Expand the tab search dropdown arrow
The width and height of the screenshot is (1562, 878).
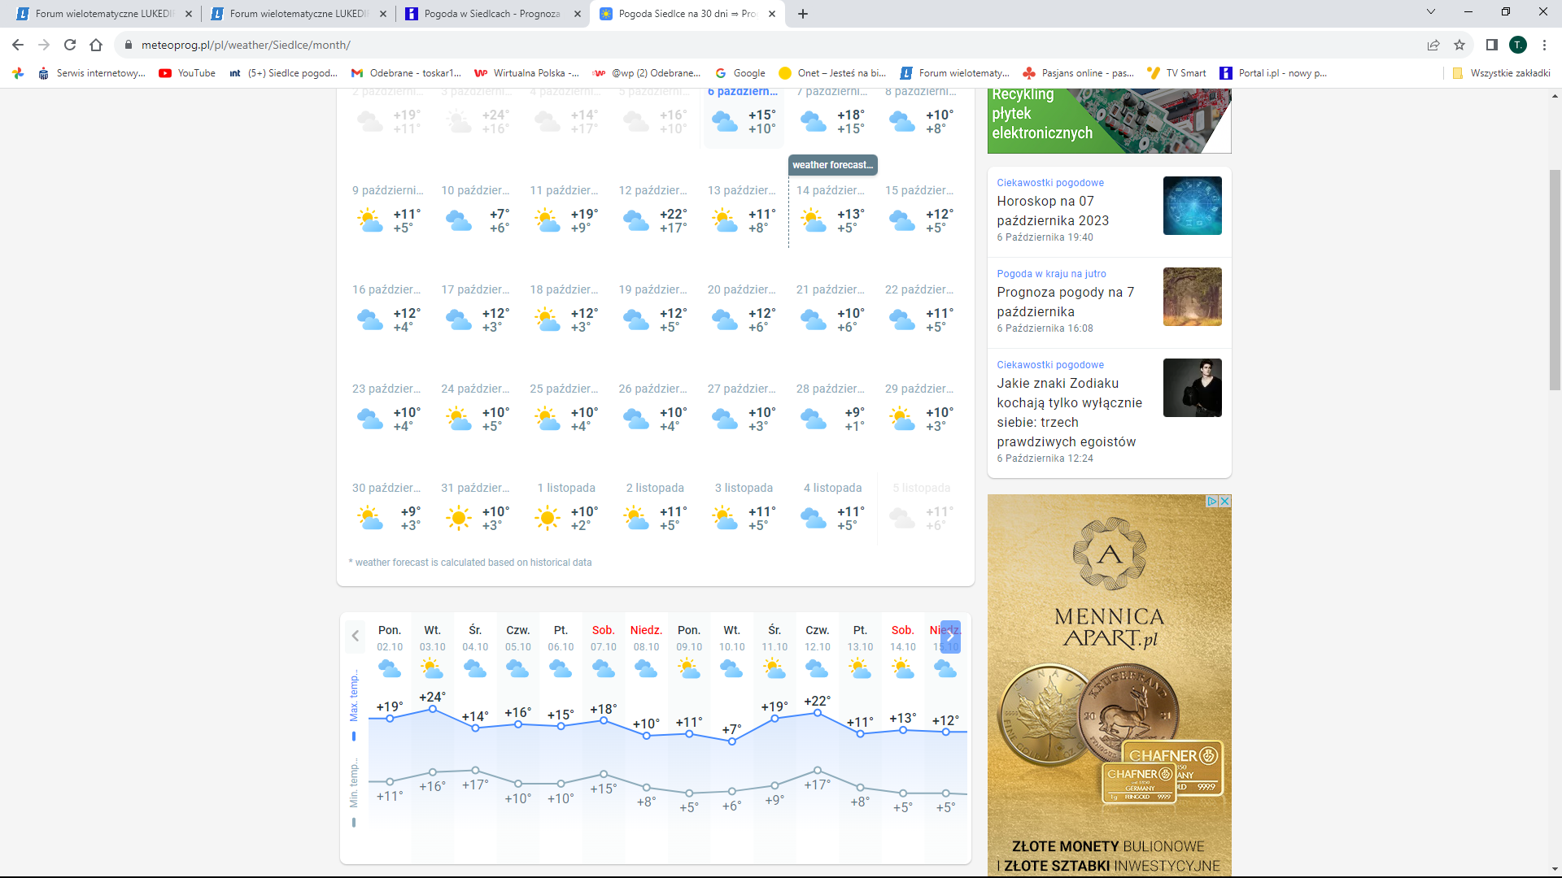[x=1430, y=12]
